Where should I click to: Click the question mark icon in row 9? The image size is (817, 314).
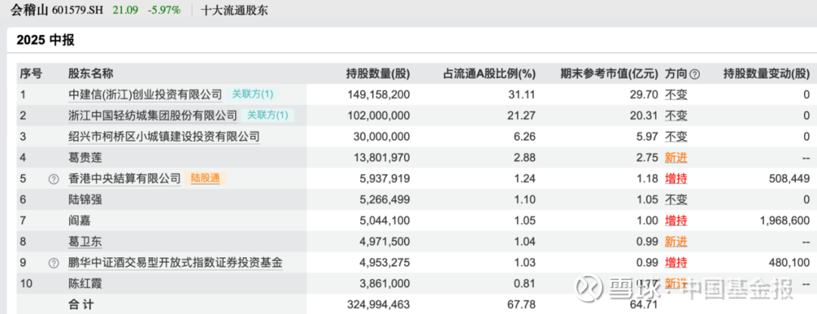coord(53,263)
